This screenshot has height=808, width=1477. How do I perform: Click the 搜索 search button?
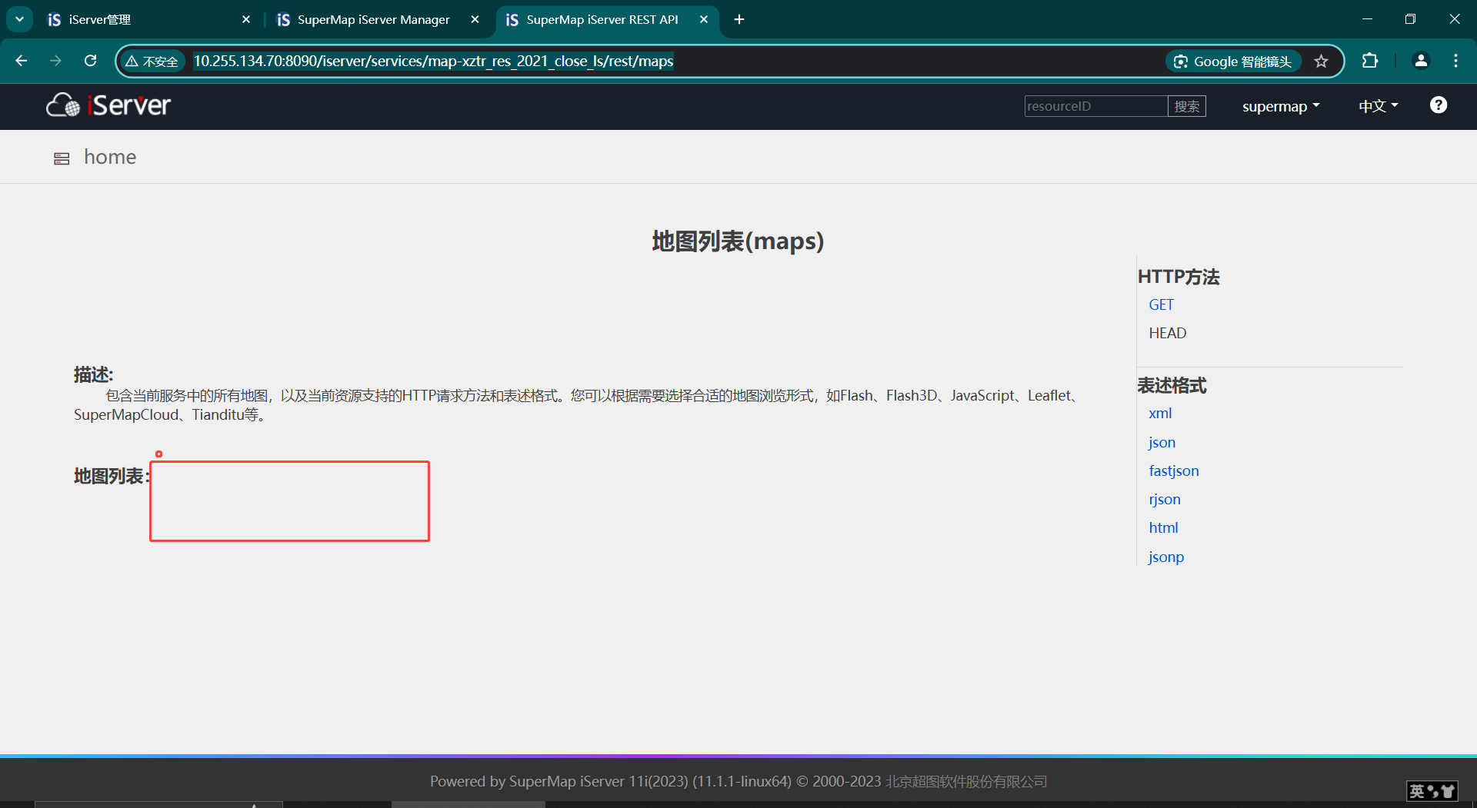[x=1187, y=106]
